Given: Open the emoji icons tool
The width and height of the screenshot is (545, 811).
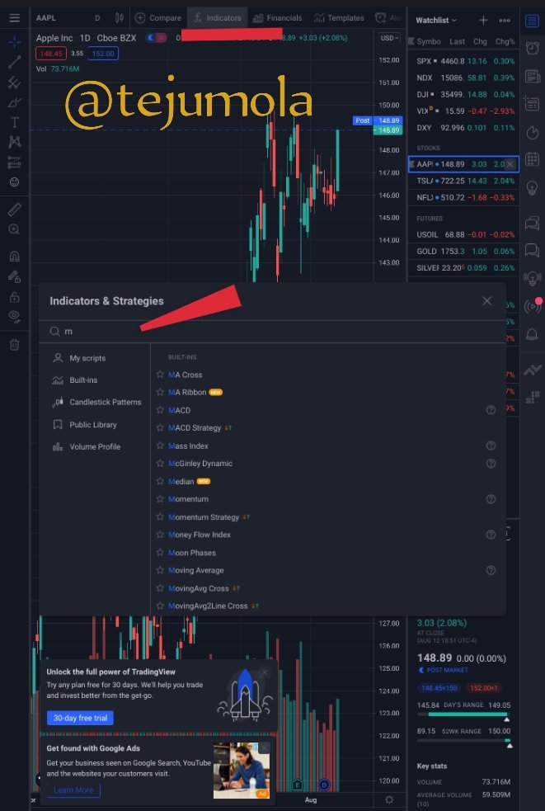Looking at the screenshot, I should point(15,182).
